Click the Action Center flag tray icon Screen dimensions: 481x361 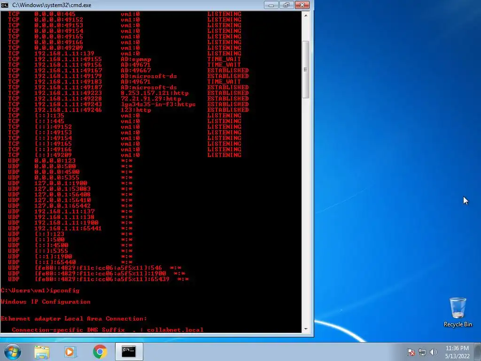(x=411, y=352)
